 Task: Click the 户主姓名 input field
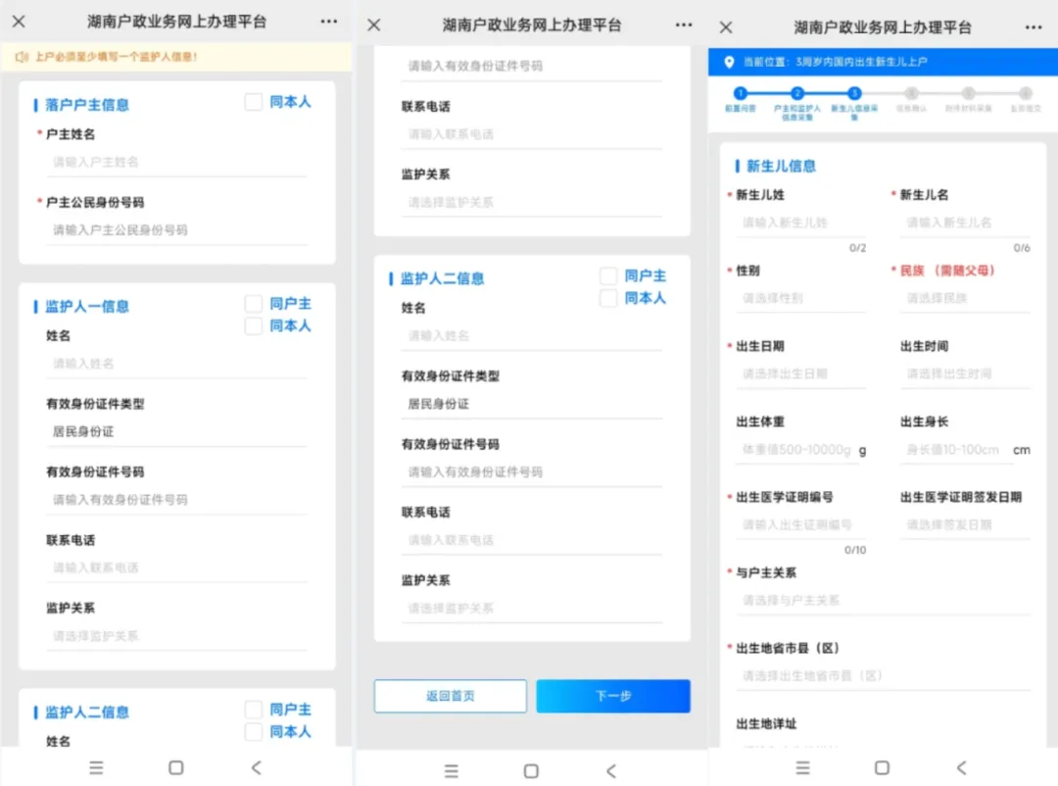176,162
